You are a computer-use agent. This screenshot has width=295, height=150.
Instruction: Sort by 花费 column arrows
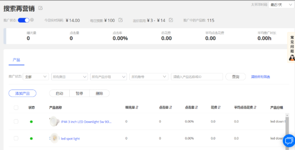[219, 107]
